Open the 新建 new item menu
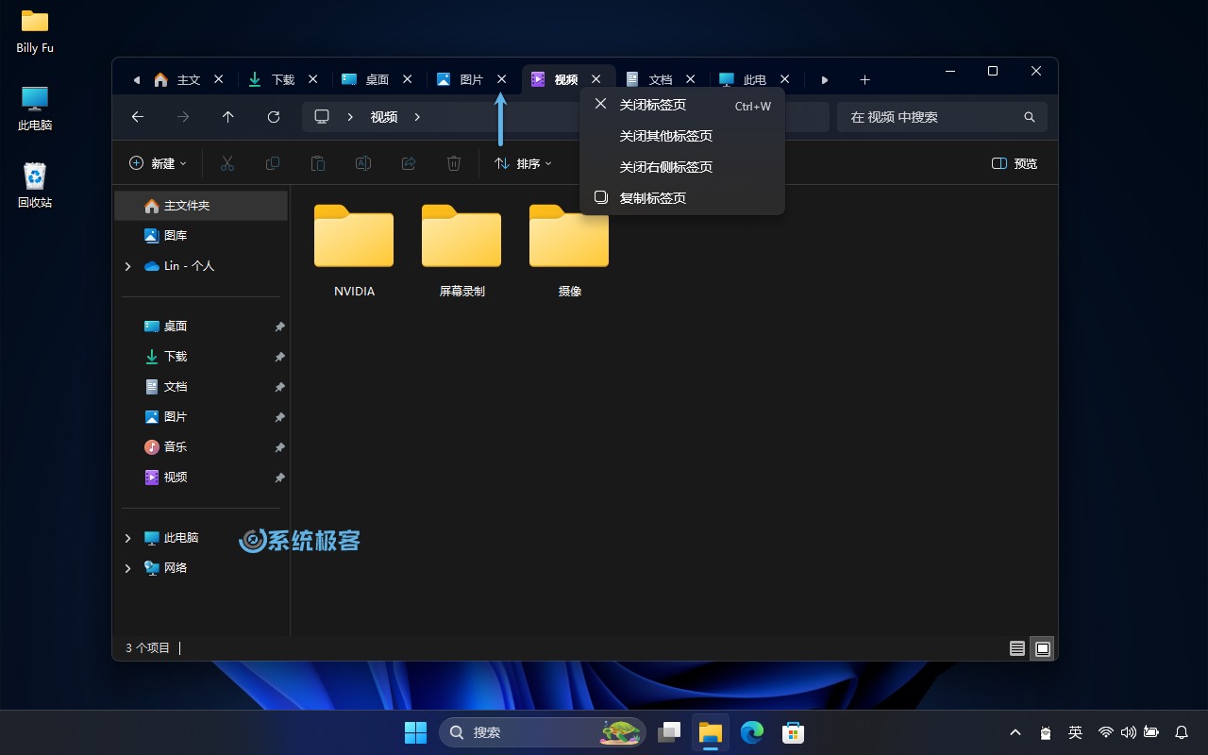Screen dimensions: 1208x755 pos(158,163)
